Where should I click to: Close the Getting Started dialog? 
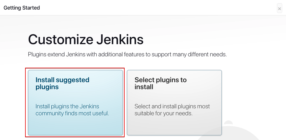(280, 8)
